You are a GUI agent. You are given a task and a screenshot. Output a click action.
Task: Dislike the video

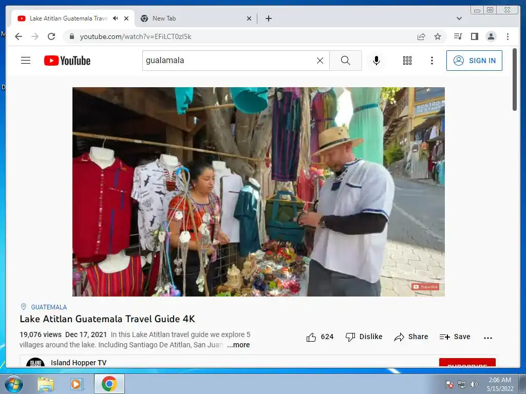pos(364,337)
